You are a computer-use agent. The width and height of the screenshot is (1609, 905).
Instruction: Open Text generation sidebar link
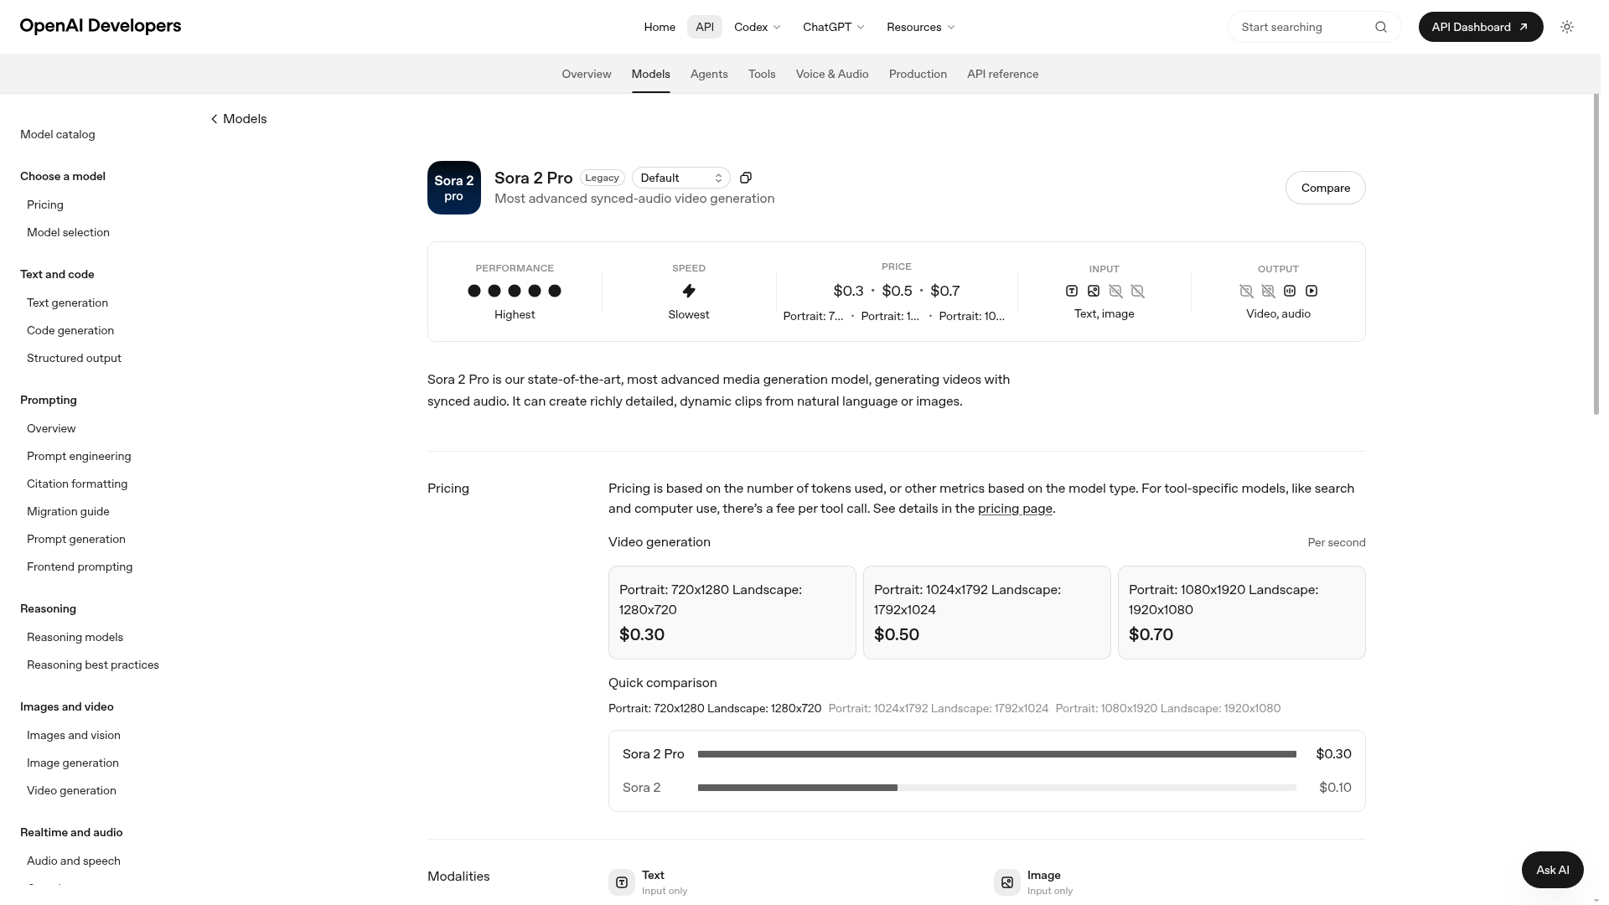pos(67,303)
